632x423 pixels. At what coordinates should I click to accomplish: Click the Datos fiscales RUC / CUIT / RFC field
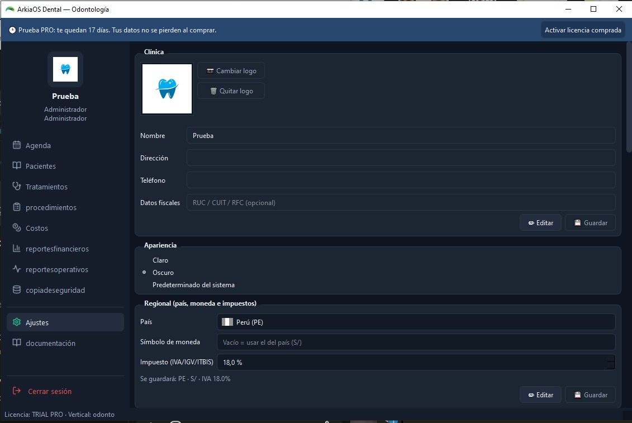(x=401, y=202)
